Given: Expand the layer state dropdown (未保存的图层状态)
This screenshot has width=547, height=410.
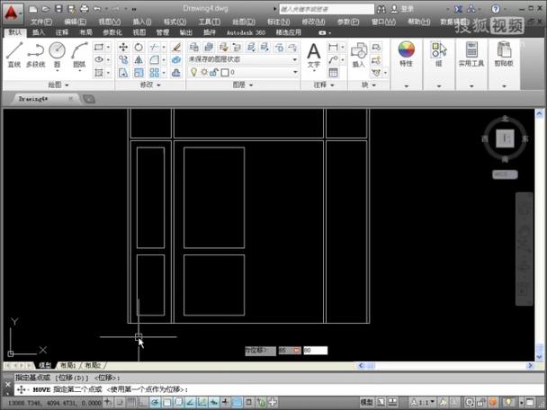Looking at the screenshot, I should [x=243, y=59].
